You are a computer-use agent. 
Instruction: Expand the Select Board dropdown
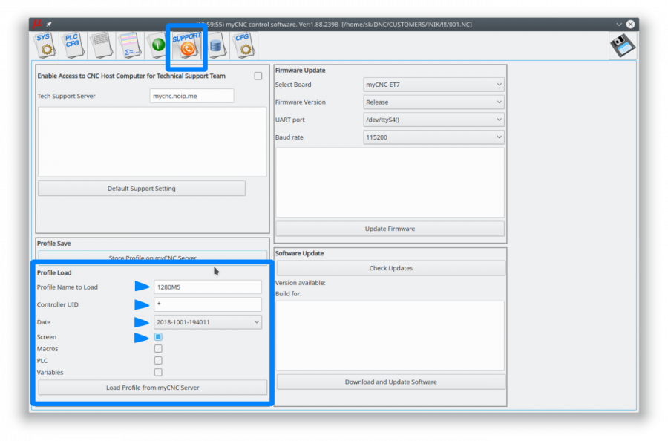pyautogui.click(x=433, y=85)
